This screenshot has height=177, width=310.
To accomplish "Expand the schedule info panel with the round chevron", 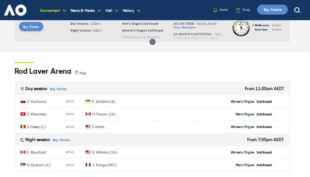I will tap(152, 42).
